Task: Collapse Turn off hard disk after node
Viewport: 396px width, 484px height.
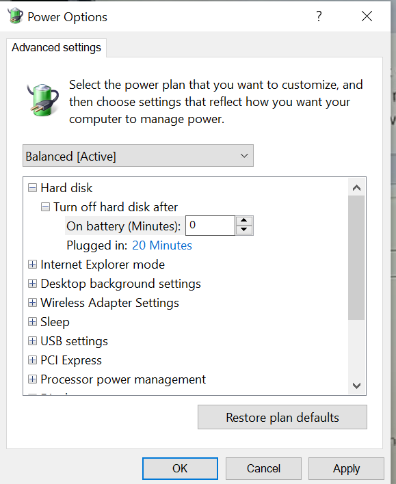Action: coord(45,207)
